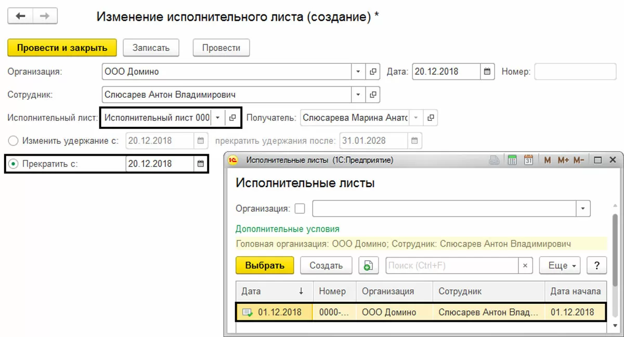This screenshot has height=337, width=624.
Task: Open calendar picker for Дата field
Action: coord(487,72)
